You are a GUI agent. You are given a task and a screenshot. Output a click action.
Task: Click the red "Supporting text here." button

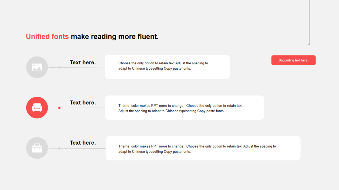[293, 60]
